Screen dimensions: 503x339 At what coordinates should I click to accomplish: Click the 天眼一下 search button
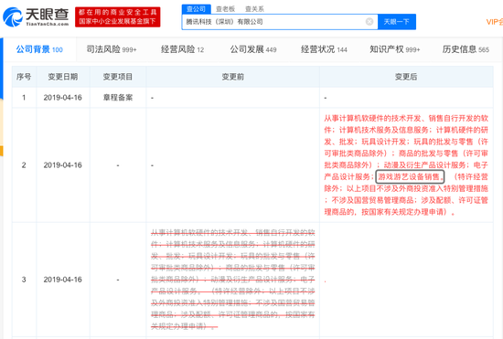pyautogui.click(x=397, y=21)
